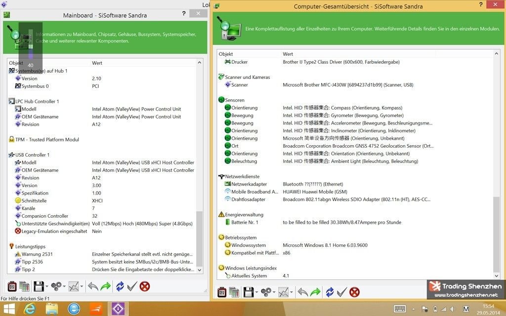The image size is (506, 316).
Task: Confirm with checkmark icon in Computer-Gesamtübersicht toolbar
Action: [x=342, y=292]
